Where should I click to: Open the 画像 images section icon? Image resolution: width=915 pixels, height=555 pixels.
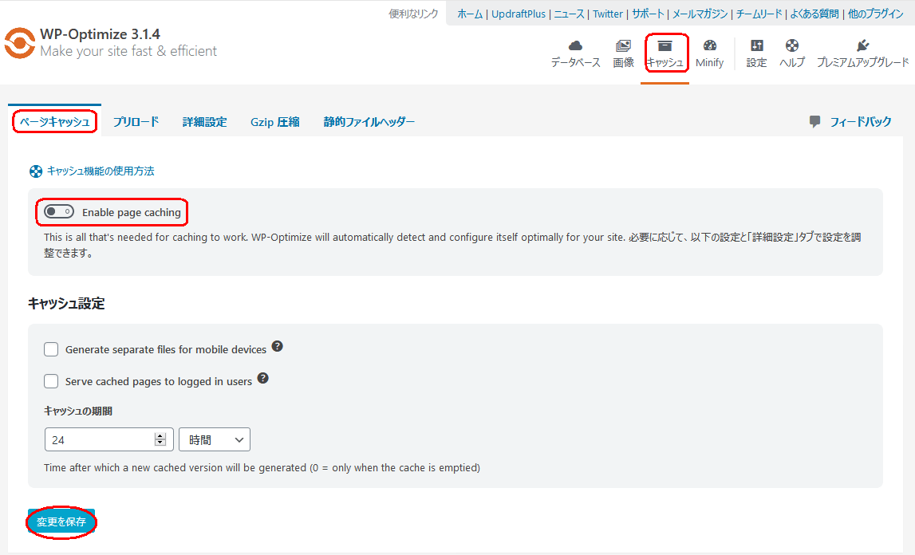click(x=623, y=45)
